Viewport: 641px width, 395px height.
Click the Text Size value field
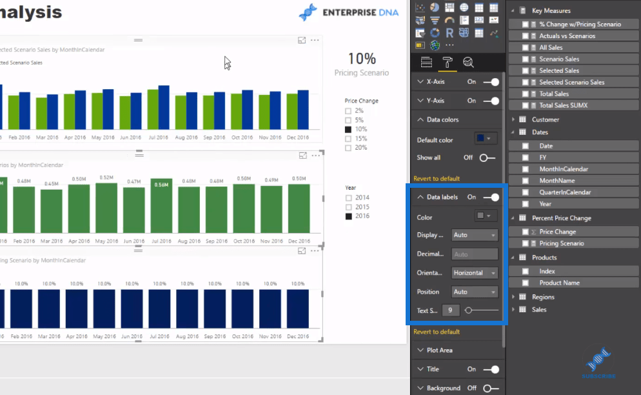451,310
